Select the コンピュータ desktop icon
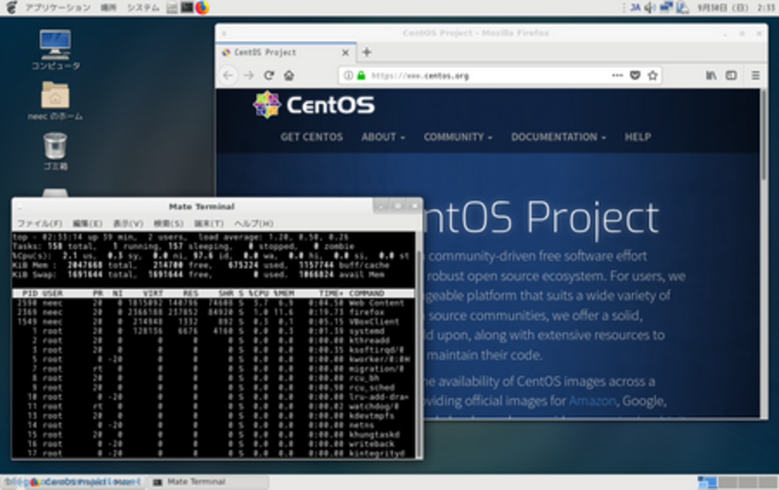 tap(55, 50)
